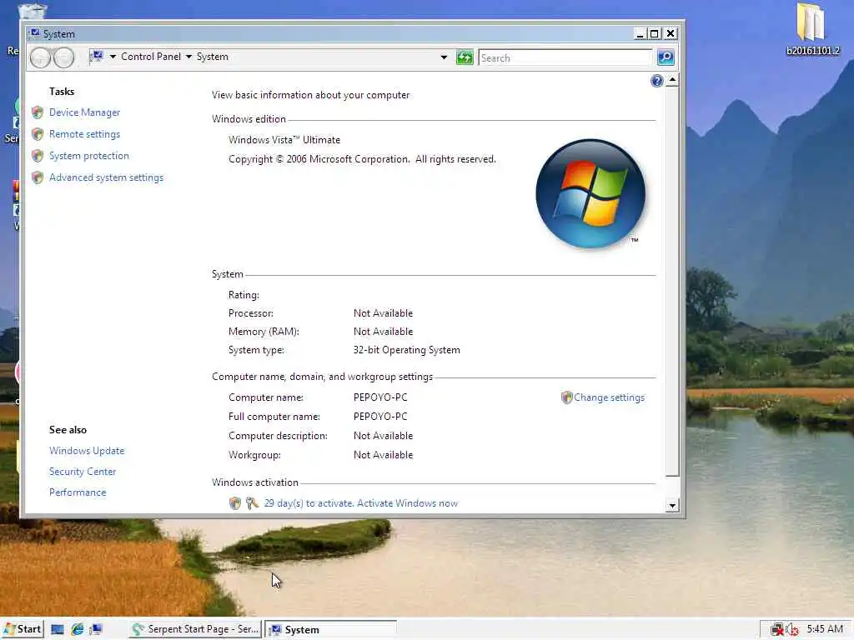Minimize the System window
Screen dimensions: 854x640
click(x=640, y=33)
